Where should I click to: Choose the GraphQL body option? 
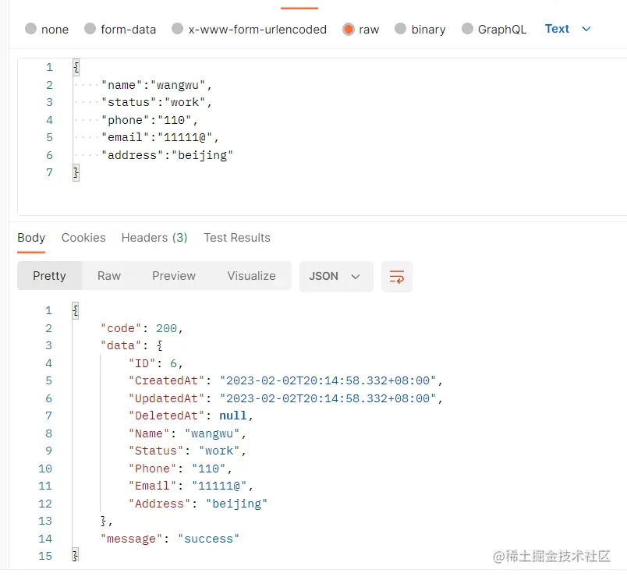[x=467, y=29]
